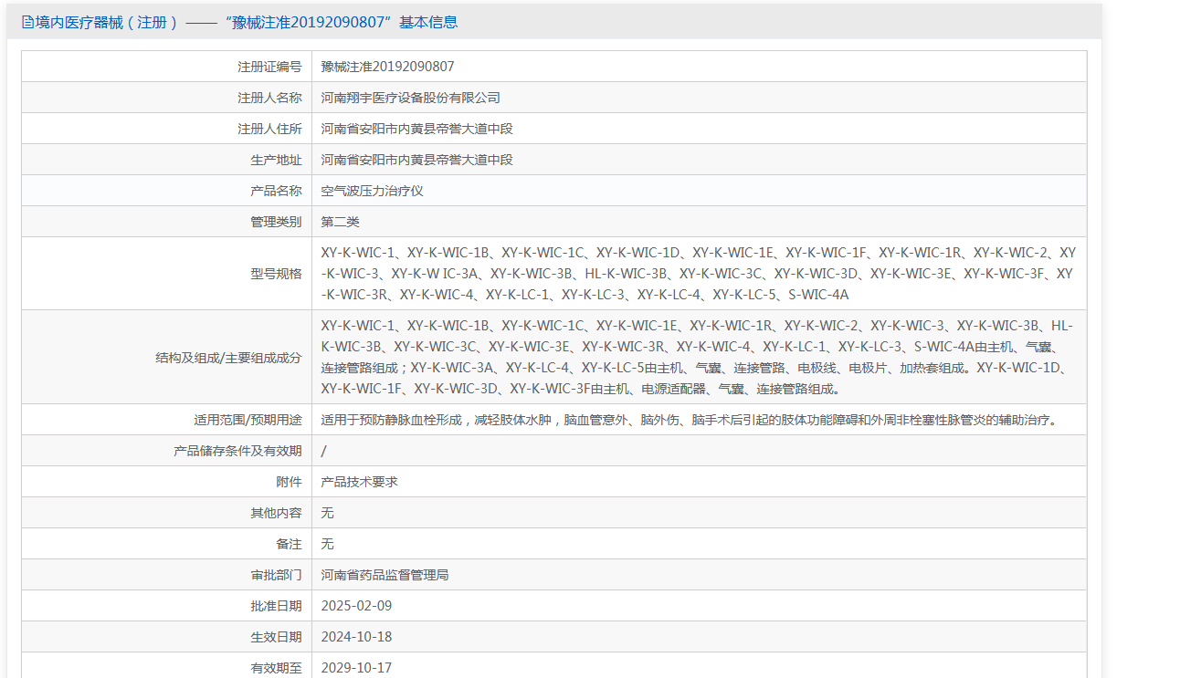Click the label 生产地址
This screenshot has width=1201, height=678.
[276, 160]
